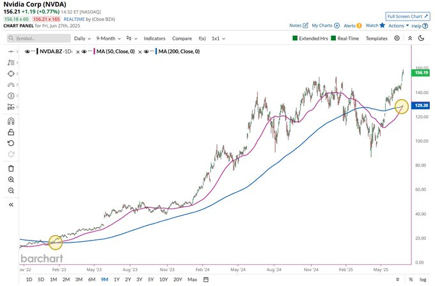
Task: Toggle Extended Hrs checkbox
Action: coord(295,38)
